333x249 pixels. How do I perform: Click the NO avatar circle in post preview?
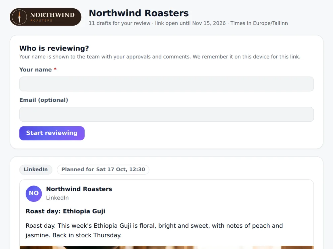(34, 193)
